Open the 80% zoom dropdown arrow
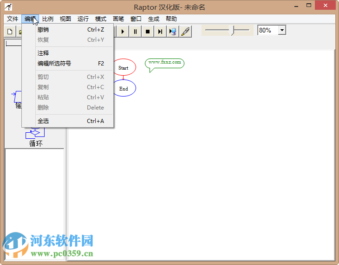The height and width of the screenshot is (265, 339). pos(282,30)
